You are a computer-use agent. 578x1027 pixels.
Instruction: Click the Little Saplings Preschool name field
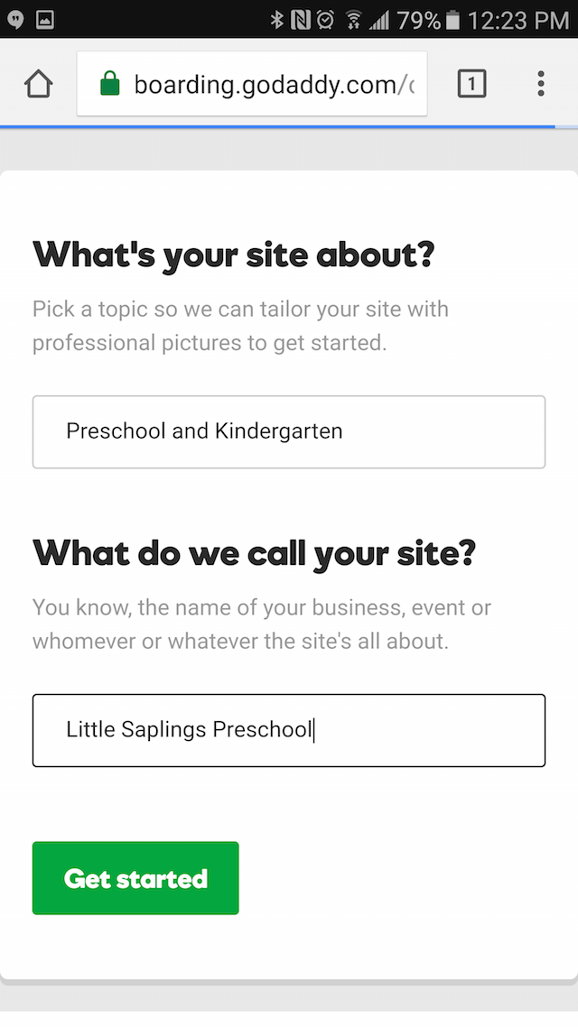(x=289, y=730)
